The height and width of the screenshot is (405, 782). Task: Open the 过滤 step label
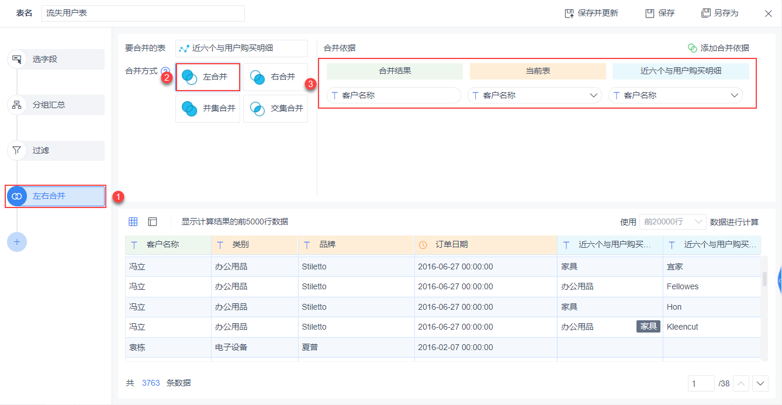(41, 150)
